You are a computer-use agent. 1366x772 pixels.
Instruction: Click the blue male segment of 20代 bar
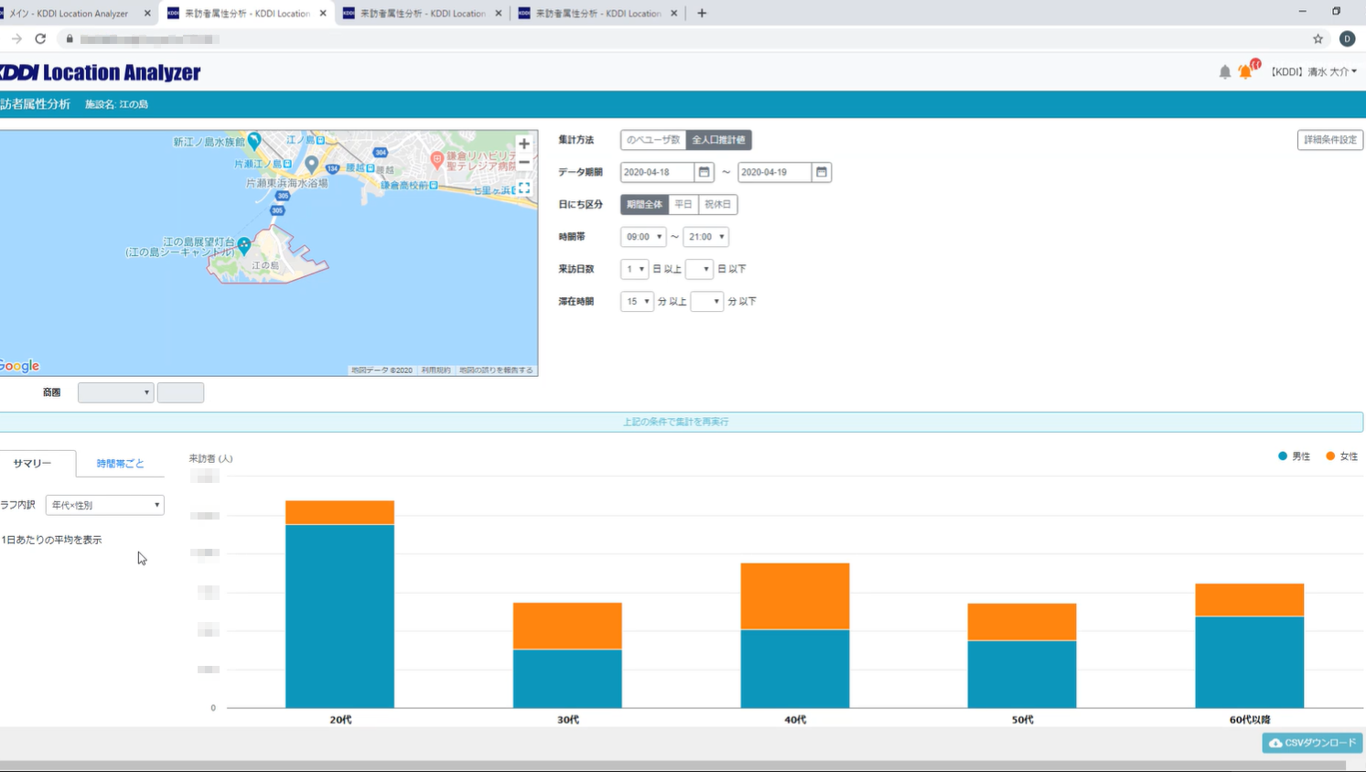click(x=339, y=617)
